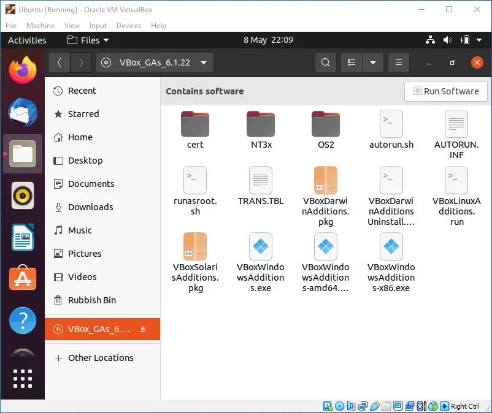
Task: Click VirtualBox USB status icon
Action: (x=375, y=406)
